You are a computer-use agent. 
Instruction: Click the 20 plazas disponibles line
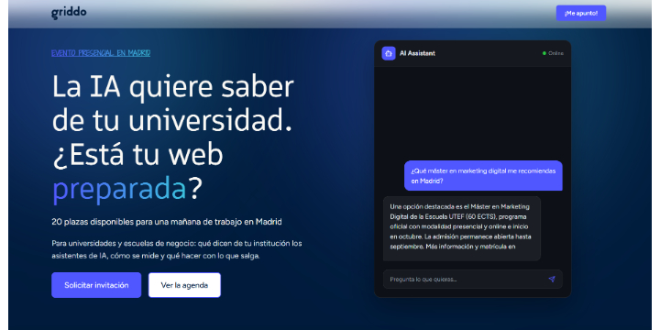(x=167, y=222)
